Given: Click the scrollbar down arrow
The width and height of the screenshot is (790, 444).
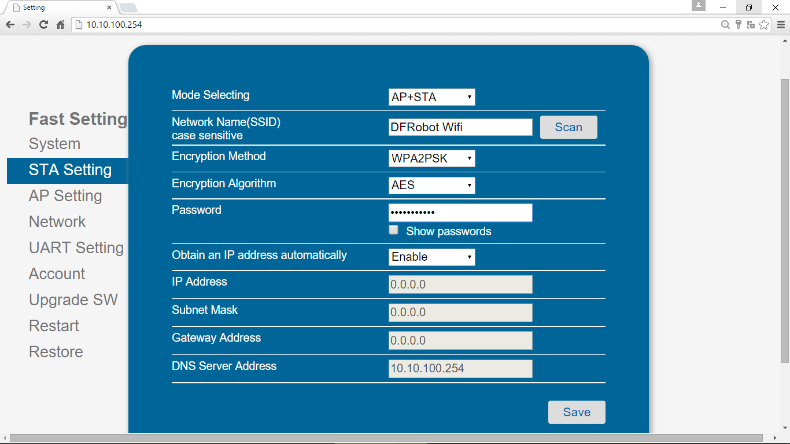Looking at the screenshot, I should 785,428.
